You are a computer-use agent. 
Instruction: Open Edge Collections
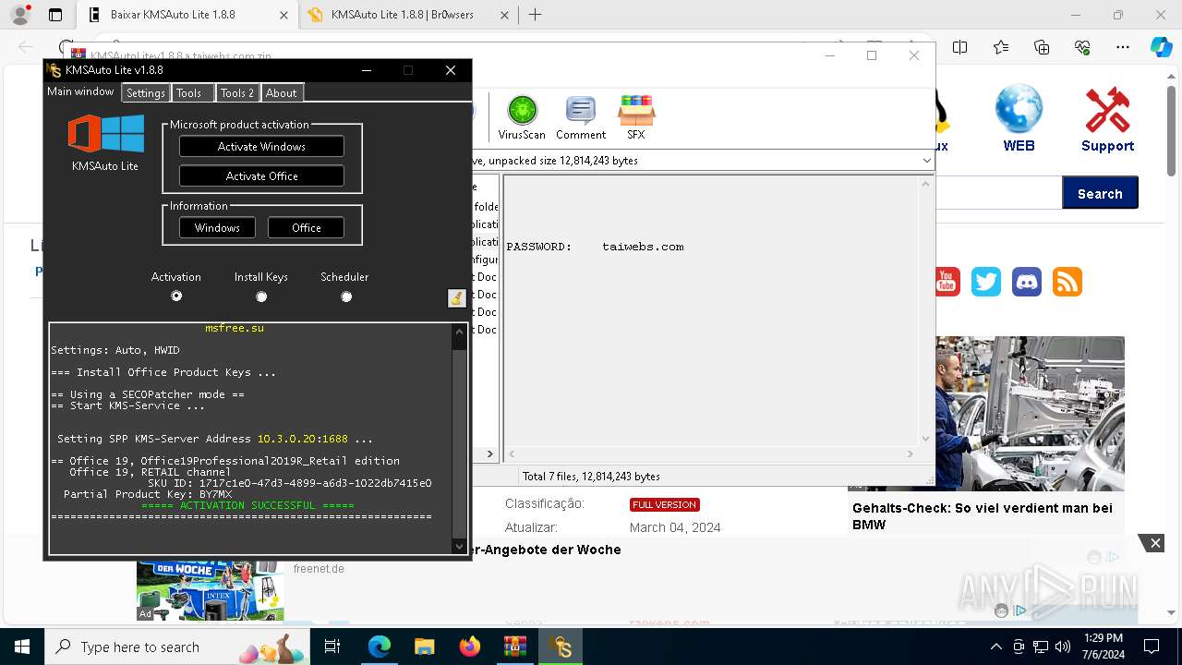click(1042, 47)
